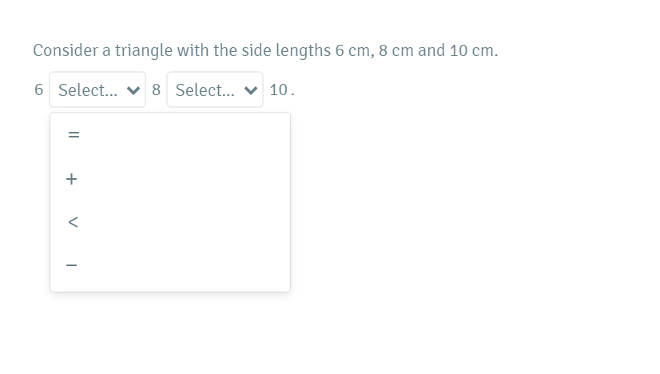
Task: Pick the minus sign option
Action: (x=72, y=265)
